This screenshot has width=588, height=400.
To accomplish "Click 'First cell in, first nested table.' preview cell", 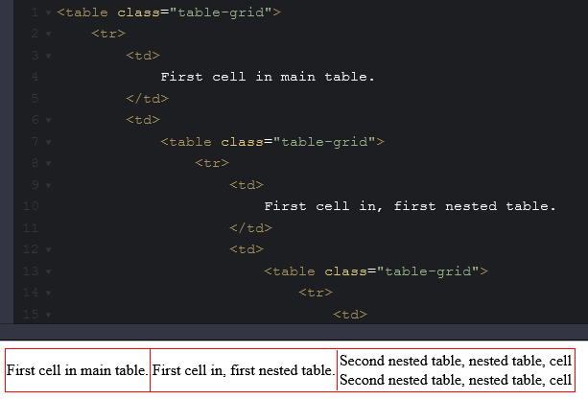I will pyautogui.click(x=244, y=370).
